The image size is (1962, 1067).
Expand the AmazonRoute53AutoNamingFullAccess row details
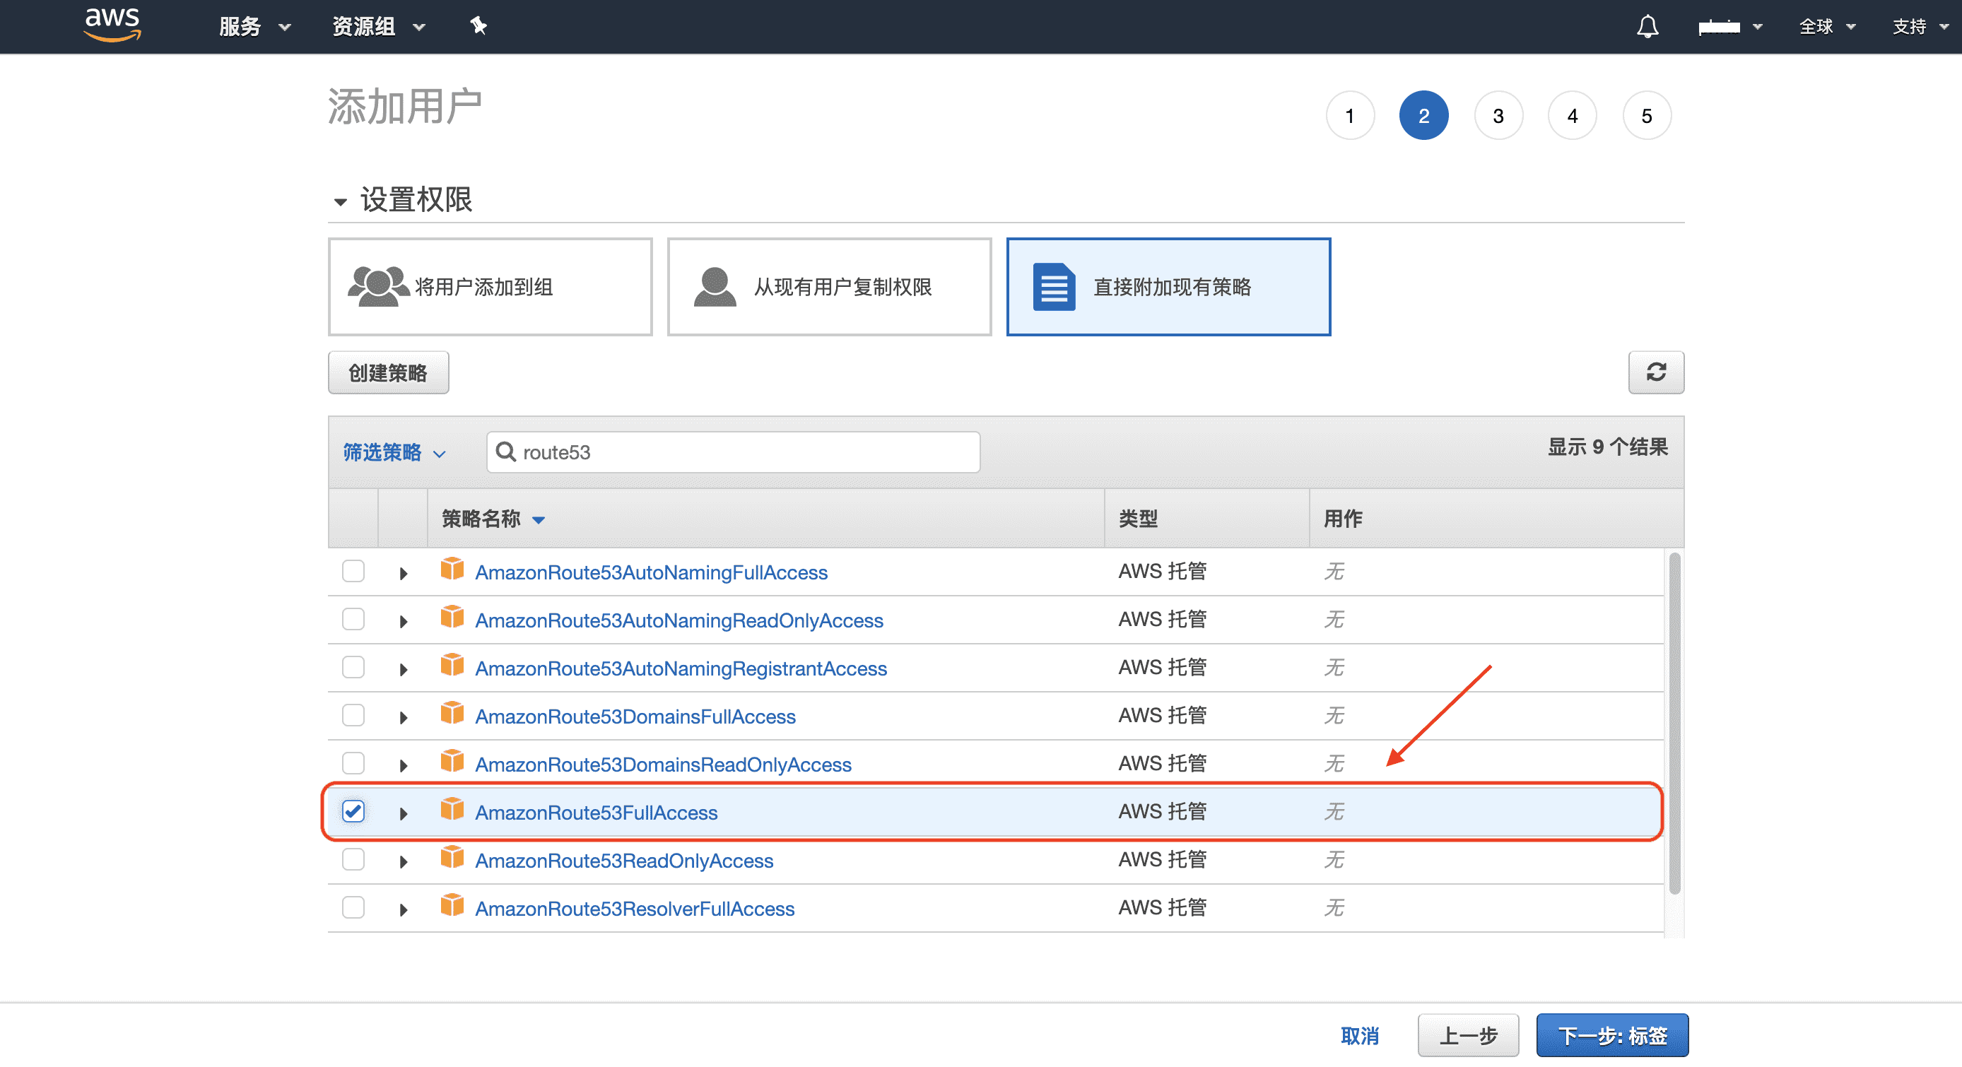[x=403, y=573]
